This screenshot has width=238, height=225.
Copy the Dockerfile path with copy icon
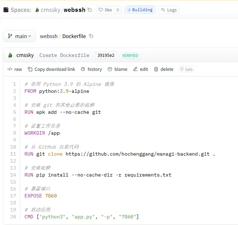(91, 36)
